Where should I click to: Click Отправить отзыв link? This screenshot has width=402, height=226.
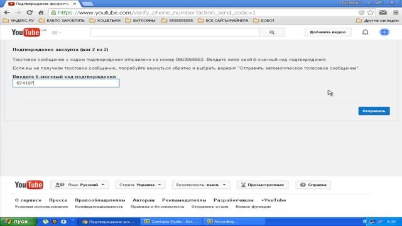click(x=210, y=207)
